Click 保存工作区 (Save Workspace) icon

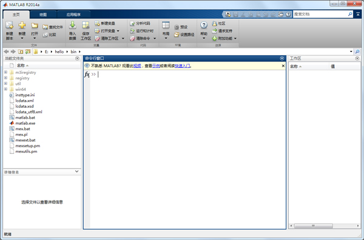(86, 25)
